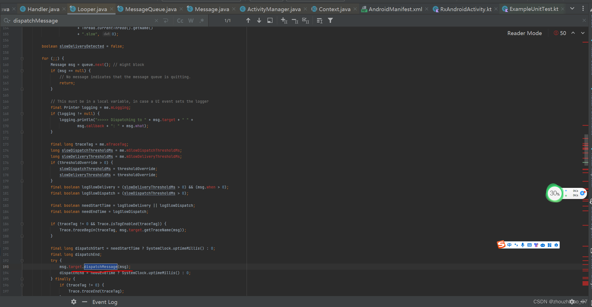Click the Reader Mode link

click(524, 33)
